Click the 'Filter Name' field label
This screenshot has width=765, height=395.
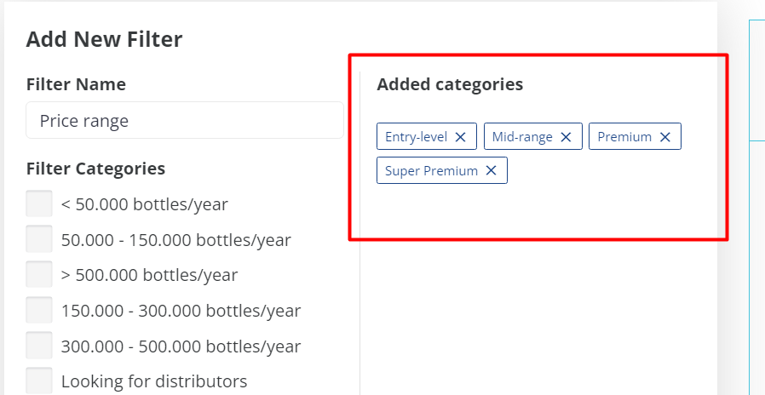pyautogui.click(x=76, y=84)
